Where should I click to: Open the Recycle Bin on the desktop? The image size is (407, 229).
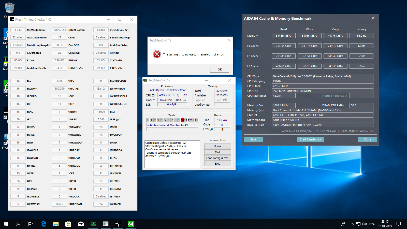tap(9, 8)
